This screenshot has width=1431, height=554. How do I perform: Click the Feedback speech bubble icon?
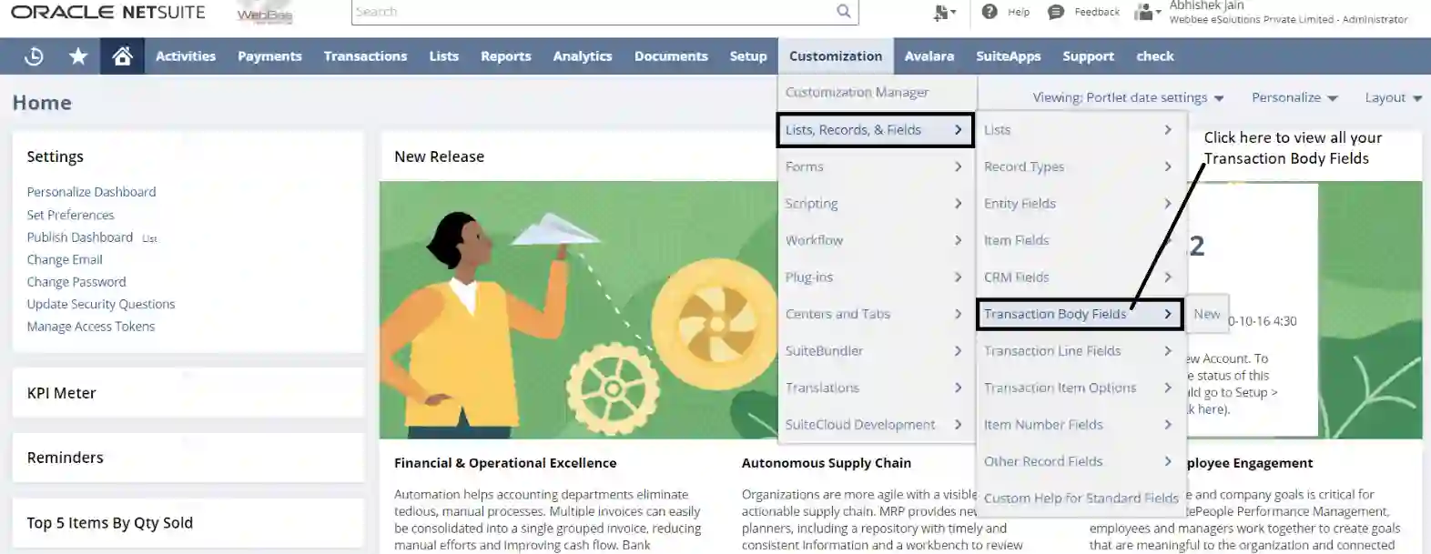pyautogui.click(x=1056, y=12)
